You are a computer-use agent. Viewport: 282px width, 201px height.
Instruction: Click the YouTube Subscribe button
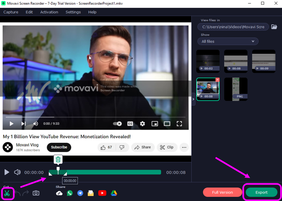click(59, 147)
